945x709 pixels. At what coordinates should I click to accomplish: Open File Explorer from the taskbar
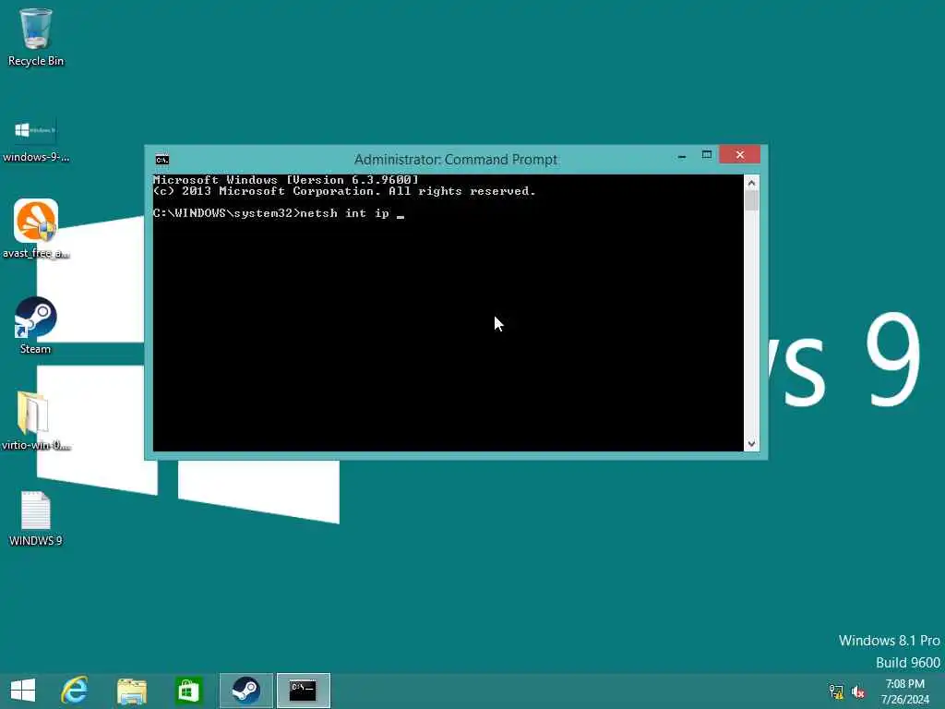pos(131,691)
